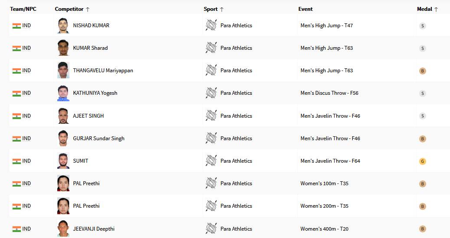The image size is (450, 238).
Task: Click Kathuniya Yogesh profile photo
Action: [x=63, y=93]
